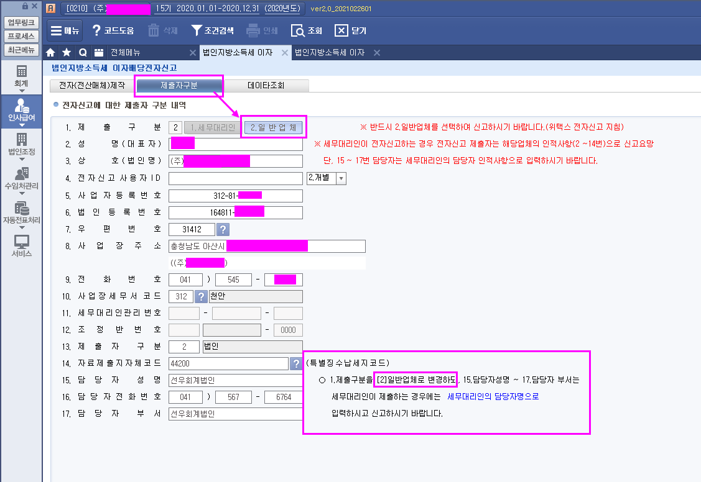Viewport: 701px width, 482px height.
Task: Select 2.일반업체 submitter option
Action: coord(274,127)
